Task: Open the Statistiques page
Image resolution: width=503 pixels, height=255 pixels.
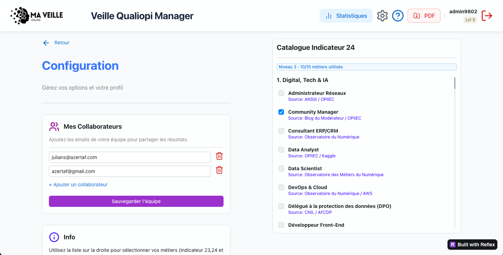Action: 346,16
